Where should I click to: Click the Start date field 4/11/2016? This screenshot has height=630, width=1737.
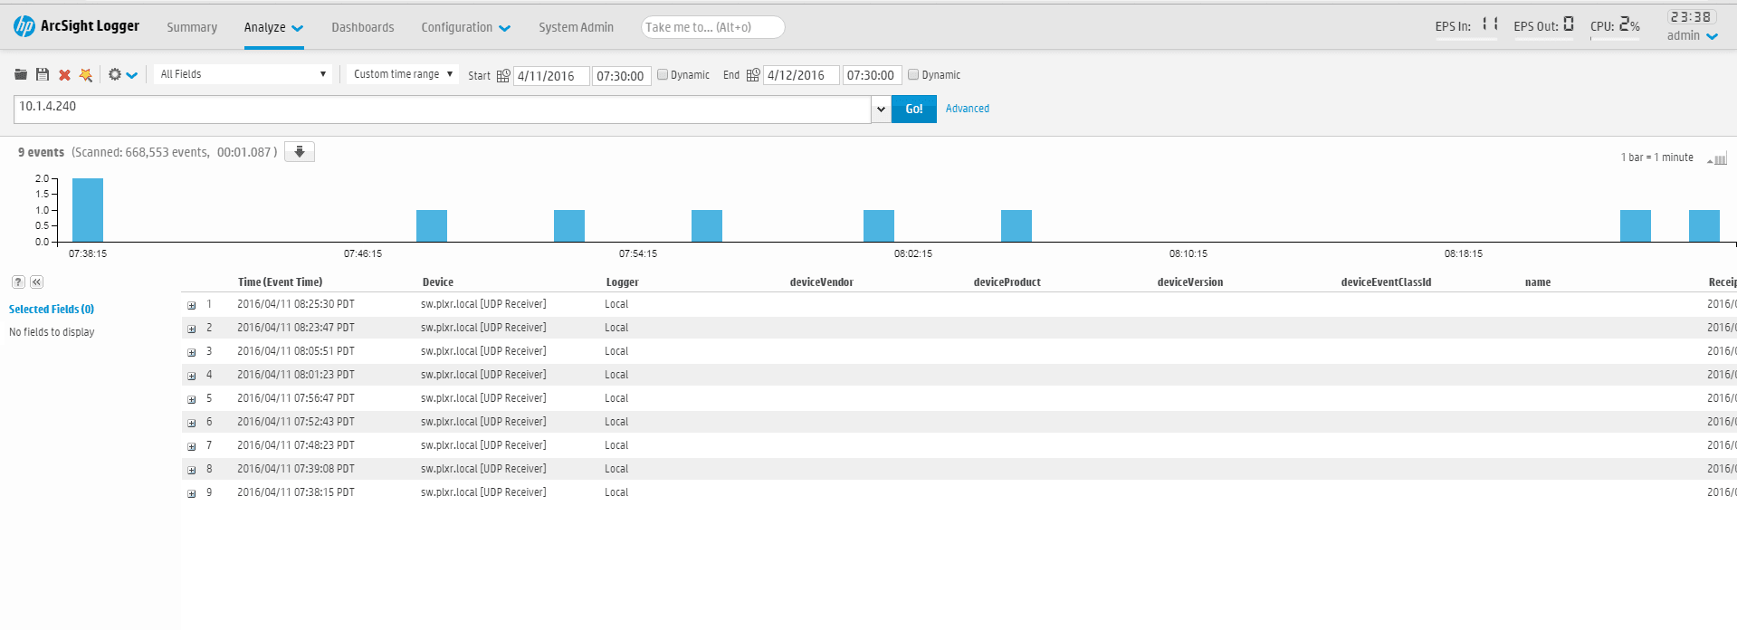[x=551, y=76]
